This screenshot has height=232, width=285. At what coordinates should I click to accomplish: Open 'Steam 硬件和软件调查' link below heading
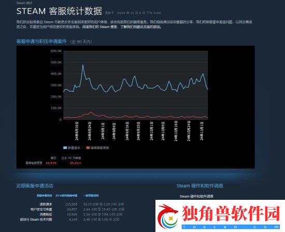point(196,196)
